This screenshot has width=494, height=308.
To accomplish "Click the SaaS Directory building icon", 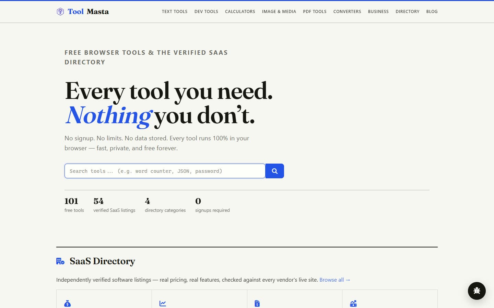I will (x=60, y=261).
